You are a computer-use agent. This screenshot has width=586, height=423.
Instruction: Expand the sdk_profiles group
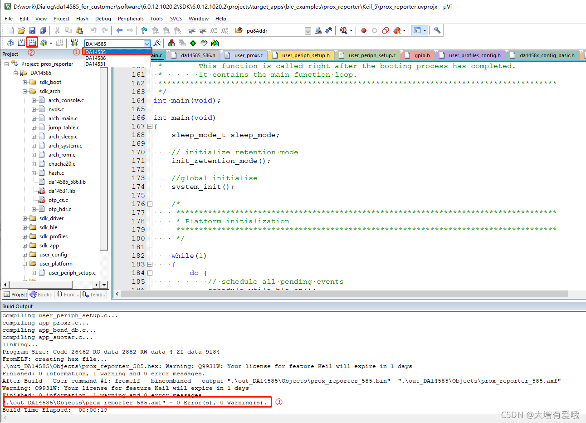point(24,236)
